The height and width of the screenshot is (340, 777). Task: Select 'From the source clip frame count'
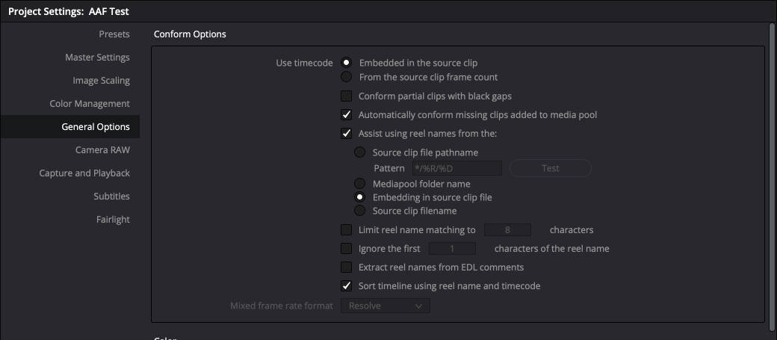point(346,77)
